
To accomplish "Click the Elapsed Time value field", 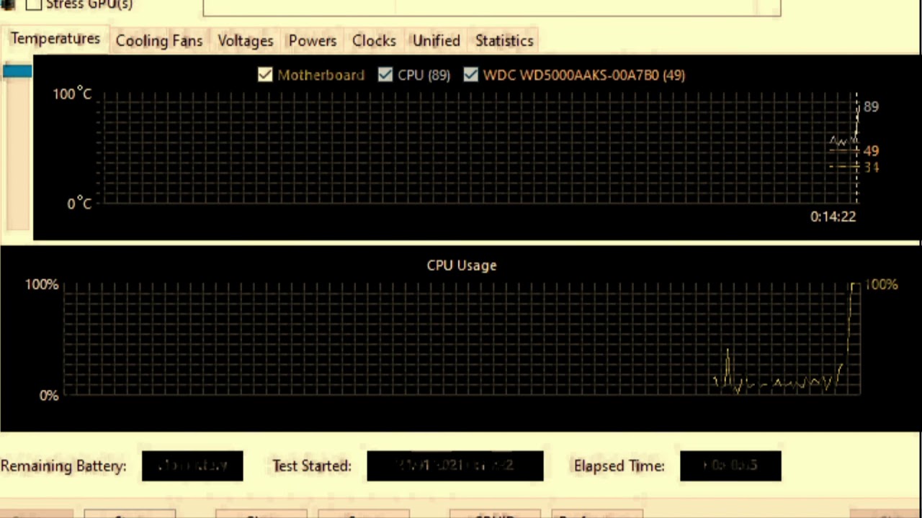I will (x=730, y=466).
